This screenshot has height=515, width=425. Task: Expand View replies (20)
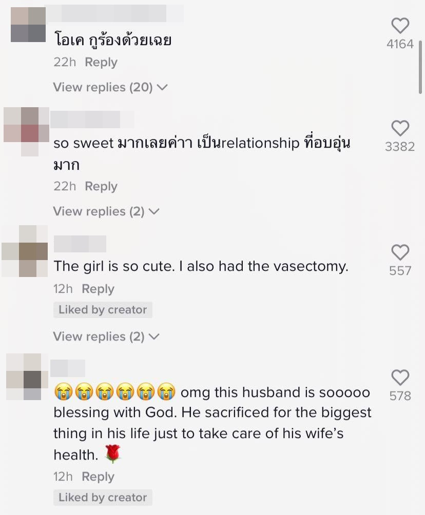[x=110, y=87]
